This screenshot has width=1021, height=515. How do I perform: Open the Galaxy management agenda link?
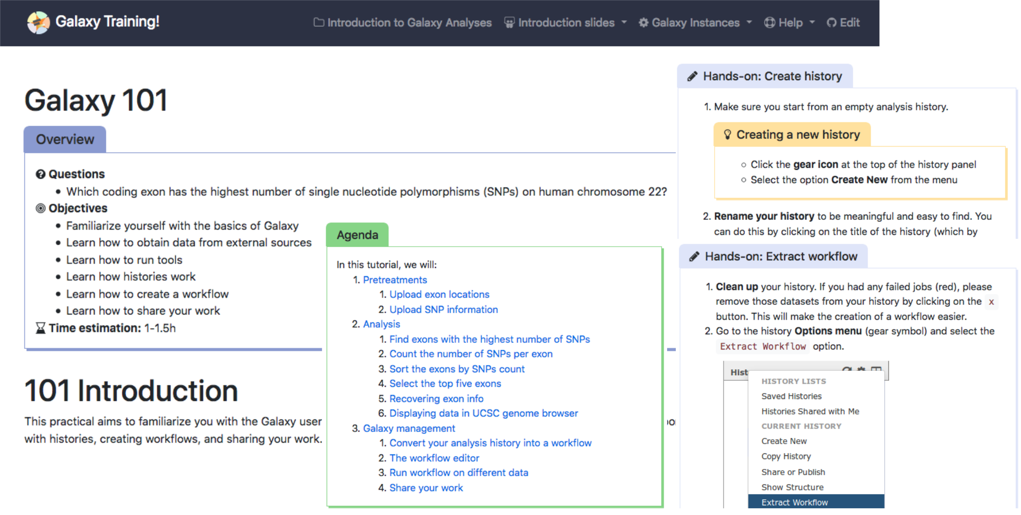point(409,429)
